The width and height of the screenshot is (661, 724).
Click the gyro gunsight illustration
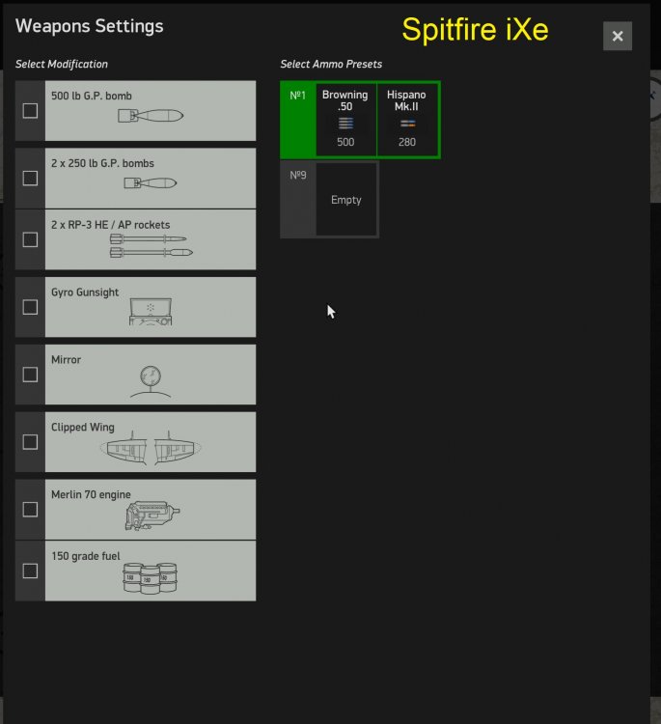pos(151,312)
